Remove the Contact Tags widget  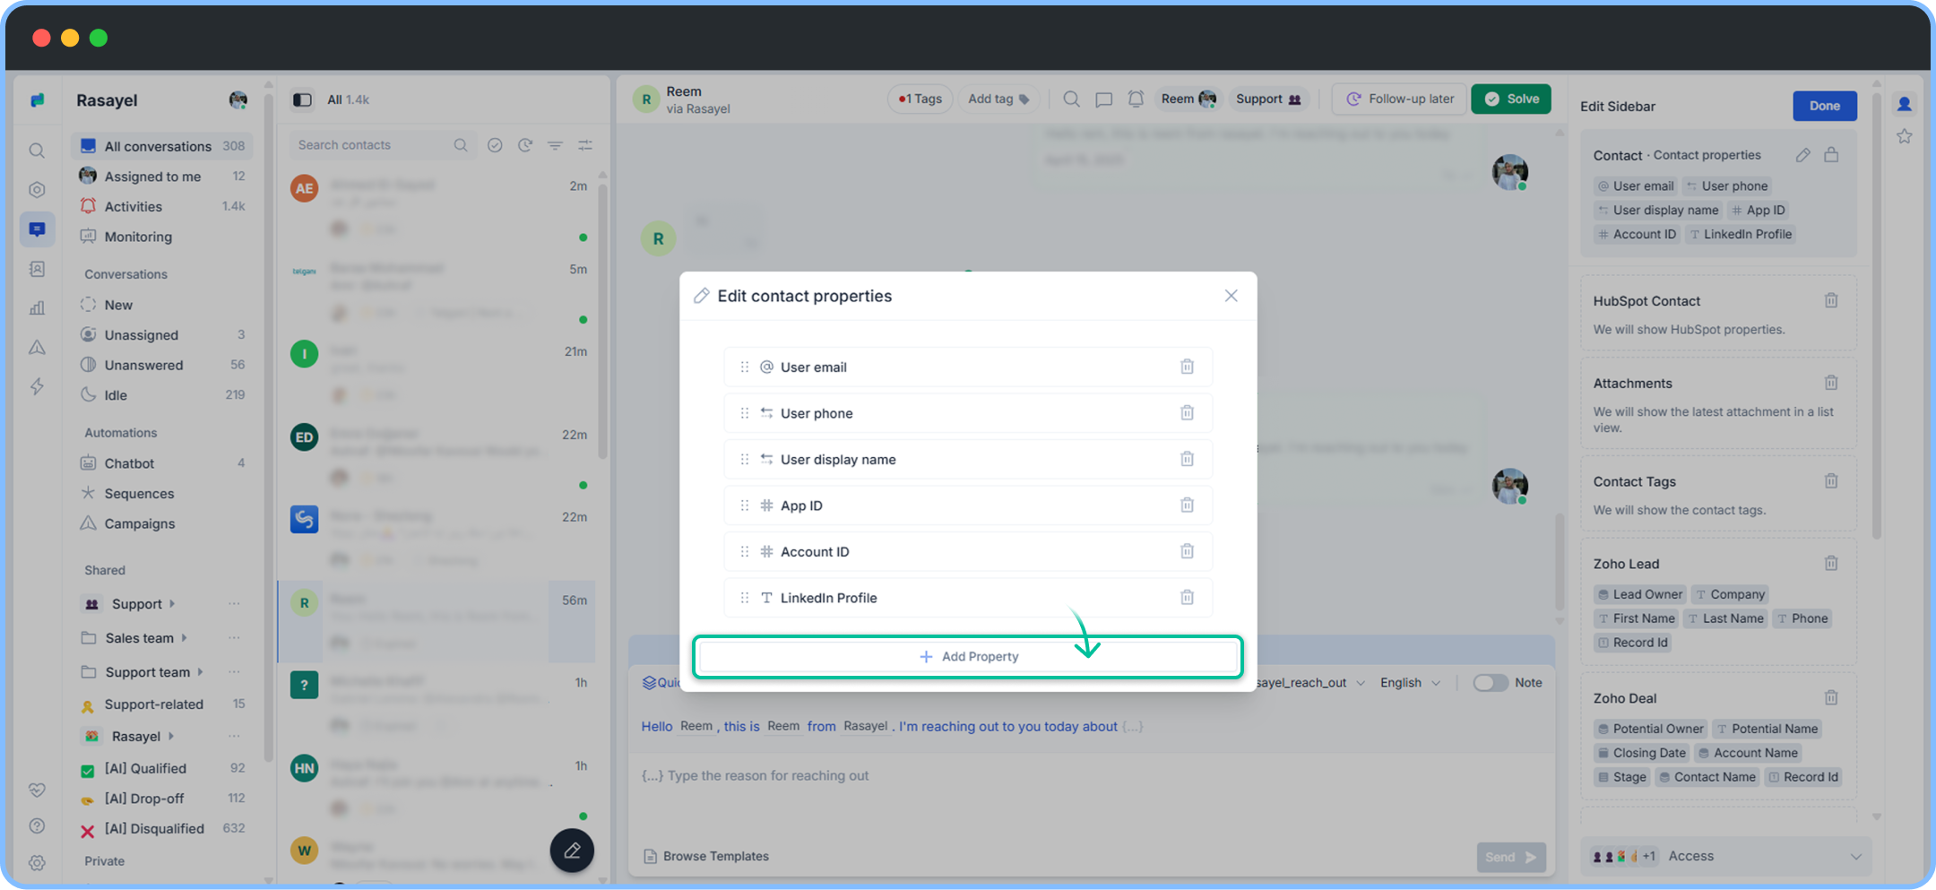coord(1831,481)
